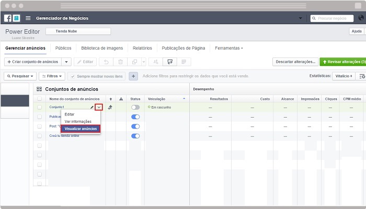Open the Vitalício statistics dropdown

click(x=344, y=76)
